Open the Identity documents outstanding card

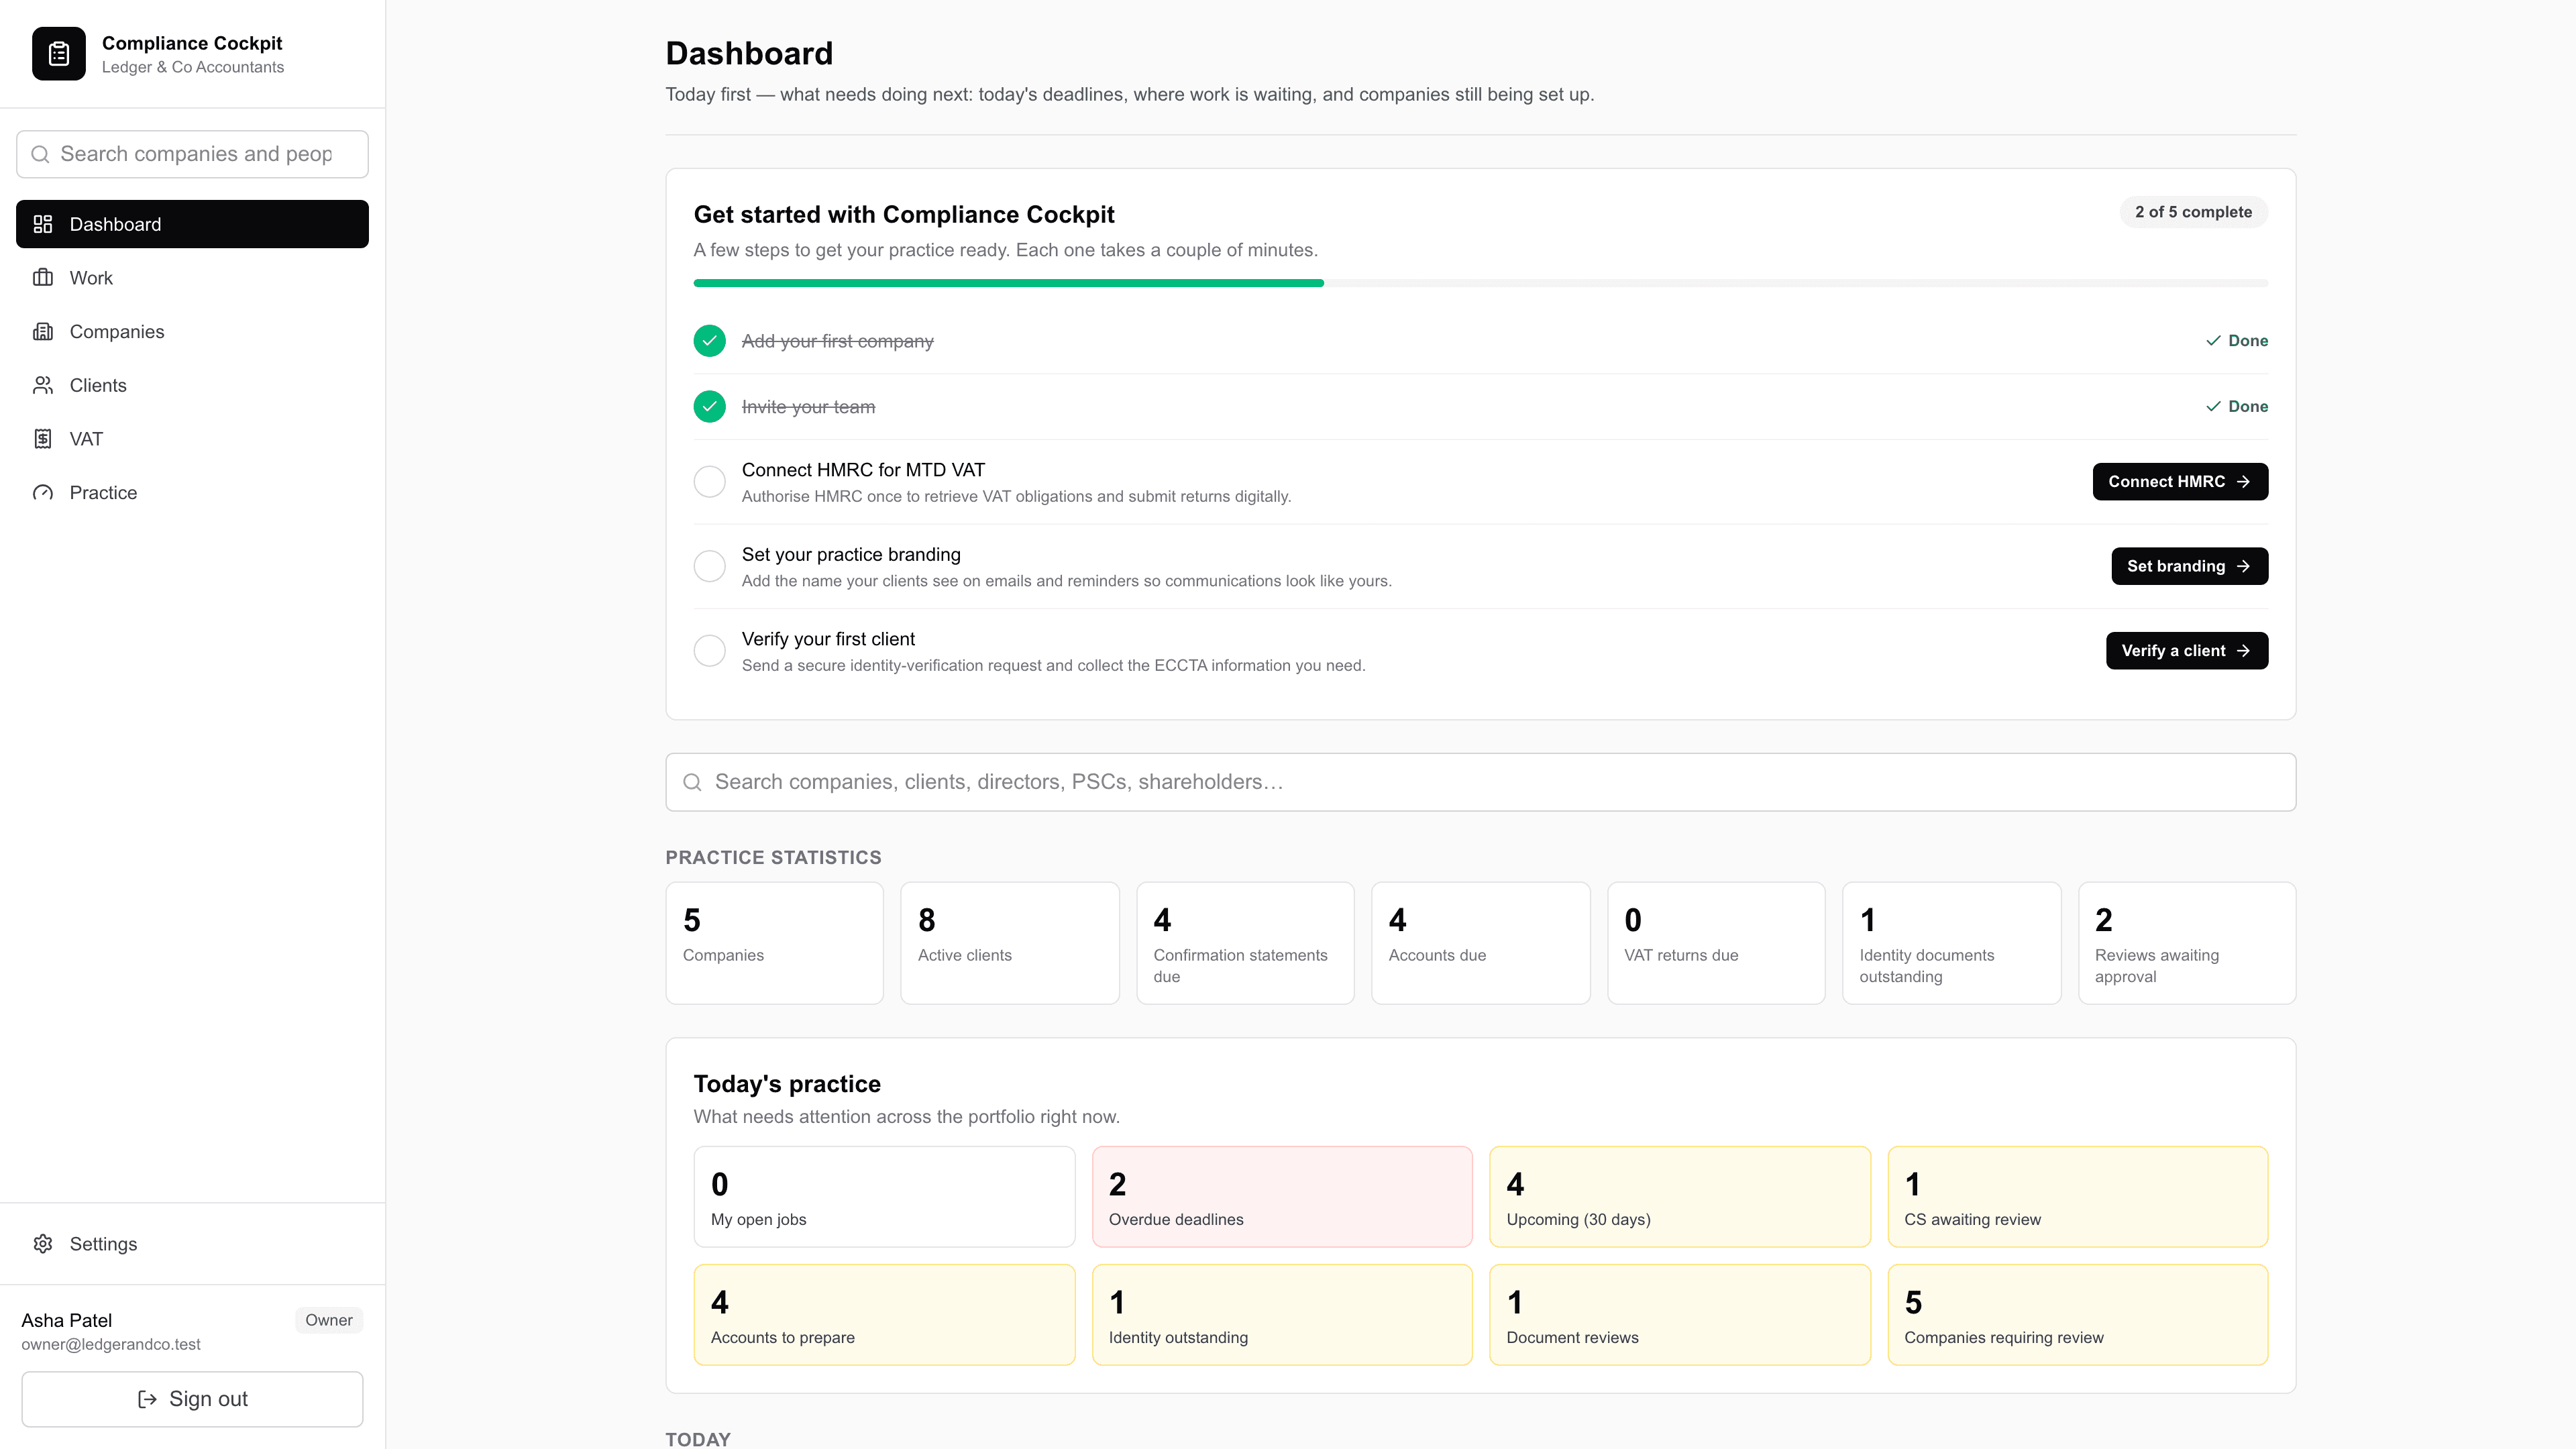click(x=1952, y=943)
